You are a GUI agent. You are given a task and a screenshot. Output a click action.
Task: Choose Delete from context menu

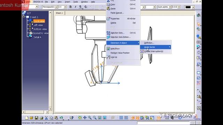click(x=113, y=23)
